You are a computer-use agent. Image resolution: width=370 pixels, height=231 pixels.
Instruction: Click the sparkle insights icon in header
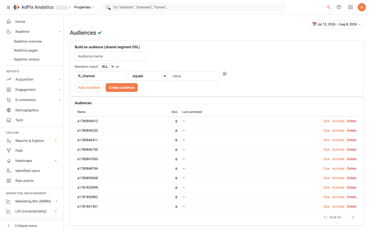[x=328, y=7]
